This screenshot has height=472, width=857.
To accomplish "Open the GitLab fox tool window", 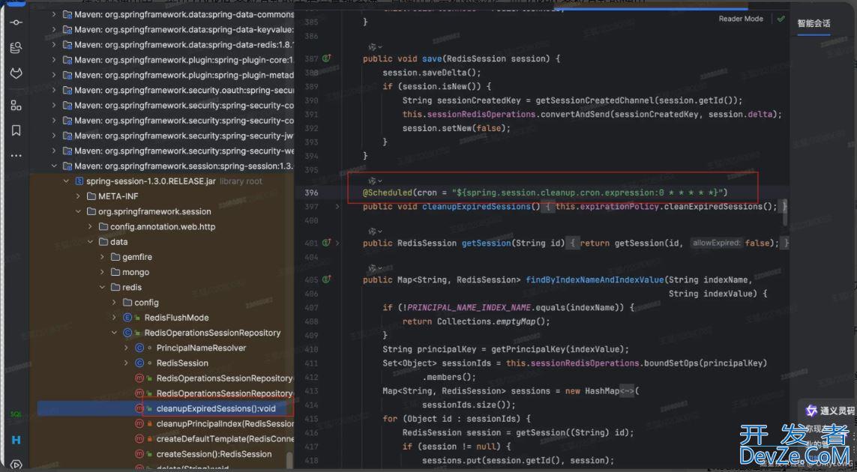I will click(x=16, y=73).
